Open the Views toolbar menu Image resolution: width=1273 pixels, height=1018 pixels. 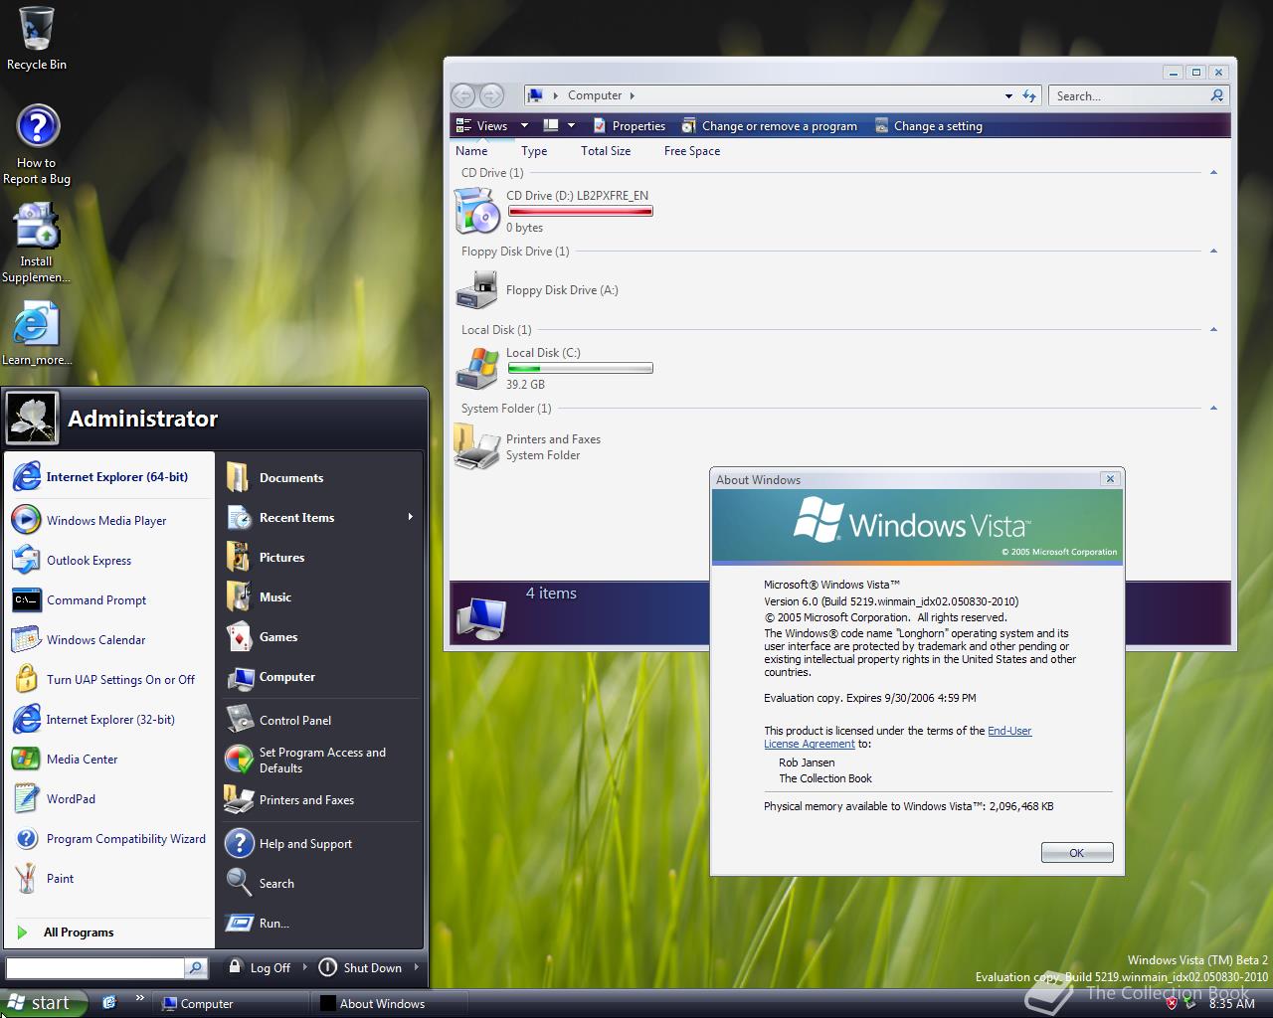point(493,125)
